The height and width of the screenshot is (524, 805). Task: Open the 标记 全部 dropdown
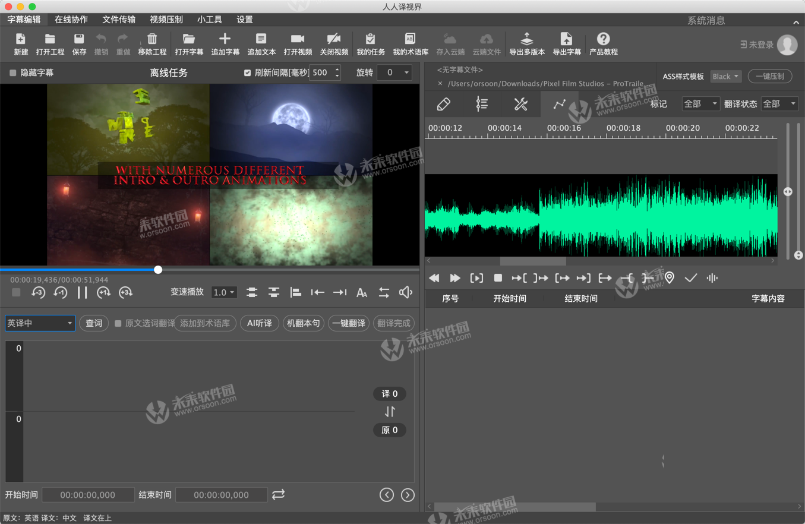701,103
